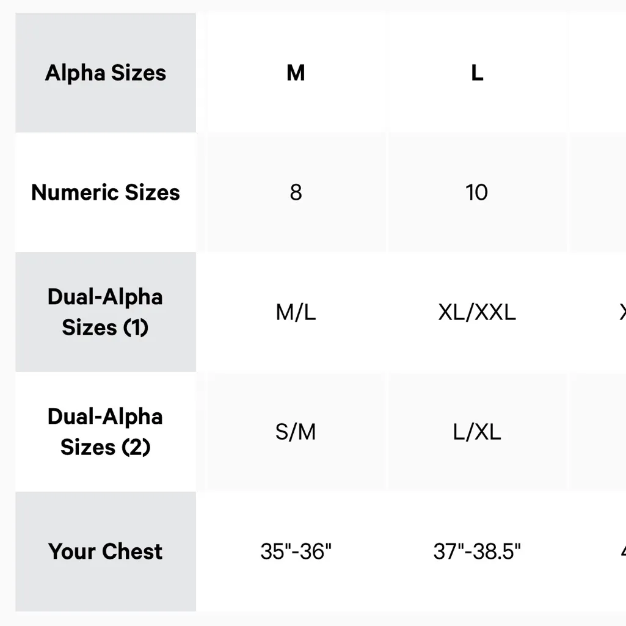Click the L/XL dual-alpha cell

pyautogui.click(x=477, y=432)
